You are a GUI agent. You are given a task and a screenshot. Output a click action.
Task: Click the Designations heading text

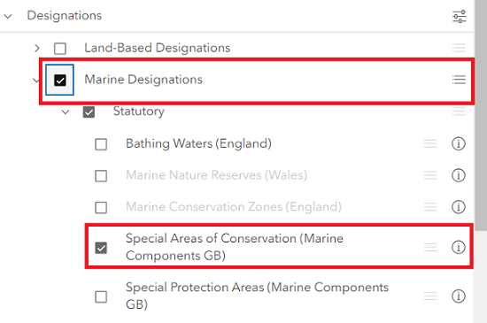65,16
